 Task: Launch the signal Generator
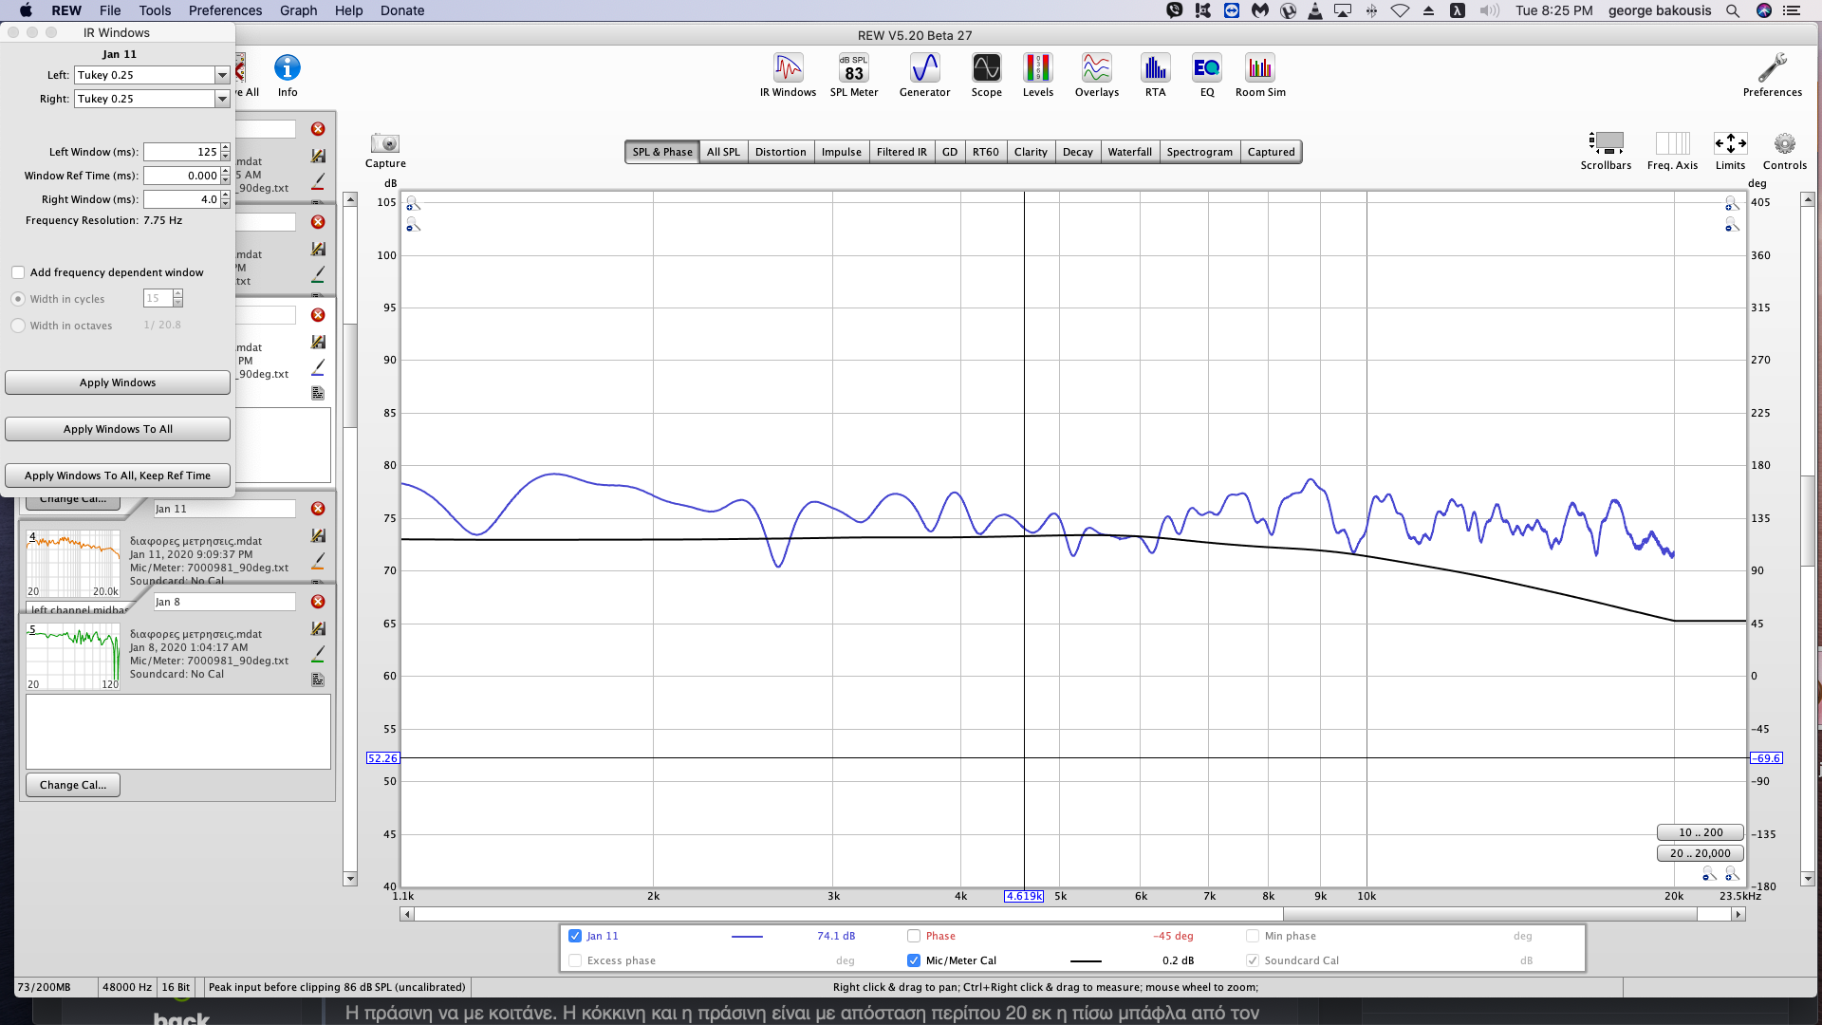coord(924,75)
